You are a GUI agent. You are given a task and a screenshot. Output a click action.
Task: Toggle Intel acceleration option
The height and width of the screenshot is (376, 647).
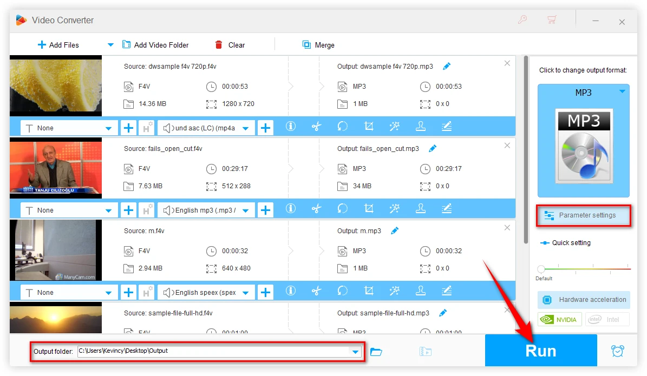pos(607,320)
